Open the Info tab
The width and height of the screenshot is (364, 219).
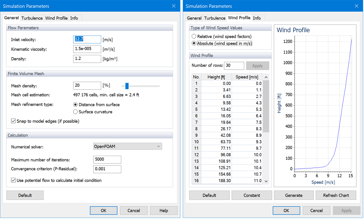(75, 18)
